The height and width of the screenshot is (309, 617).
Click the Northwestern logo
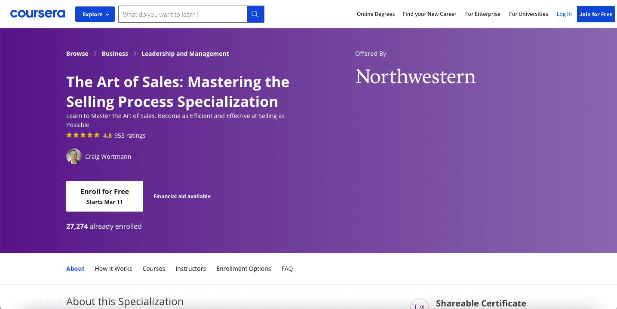[x=416, y=76]
